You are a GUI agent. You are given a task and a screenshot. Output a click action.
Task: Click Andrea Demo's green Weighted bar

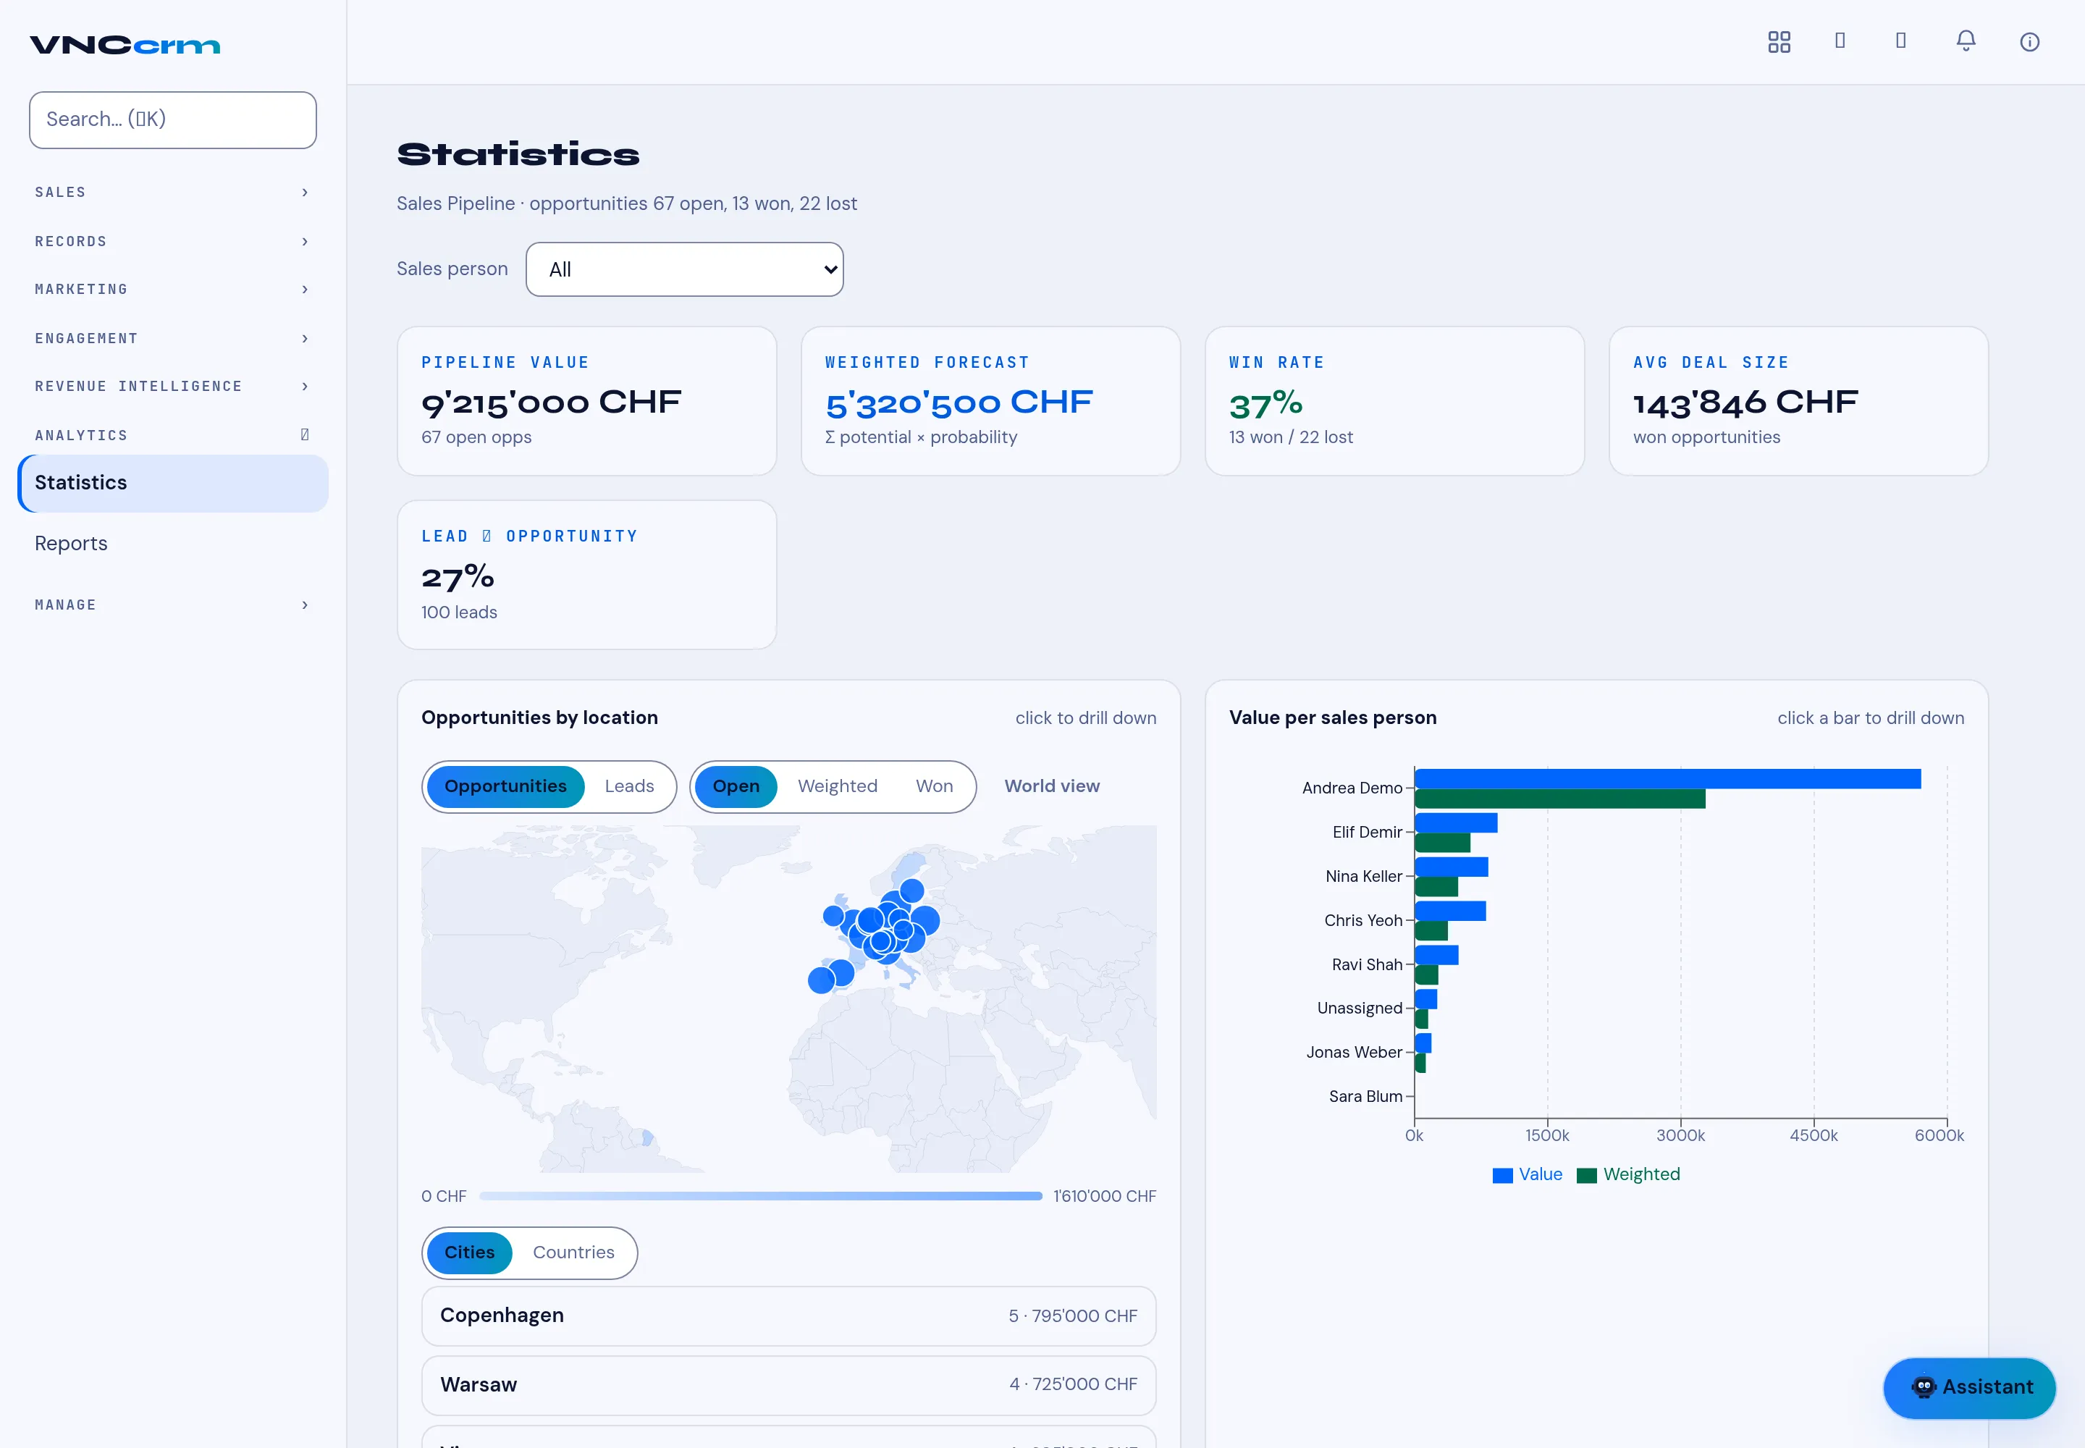(x=1559, y=799)
